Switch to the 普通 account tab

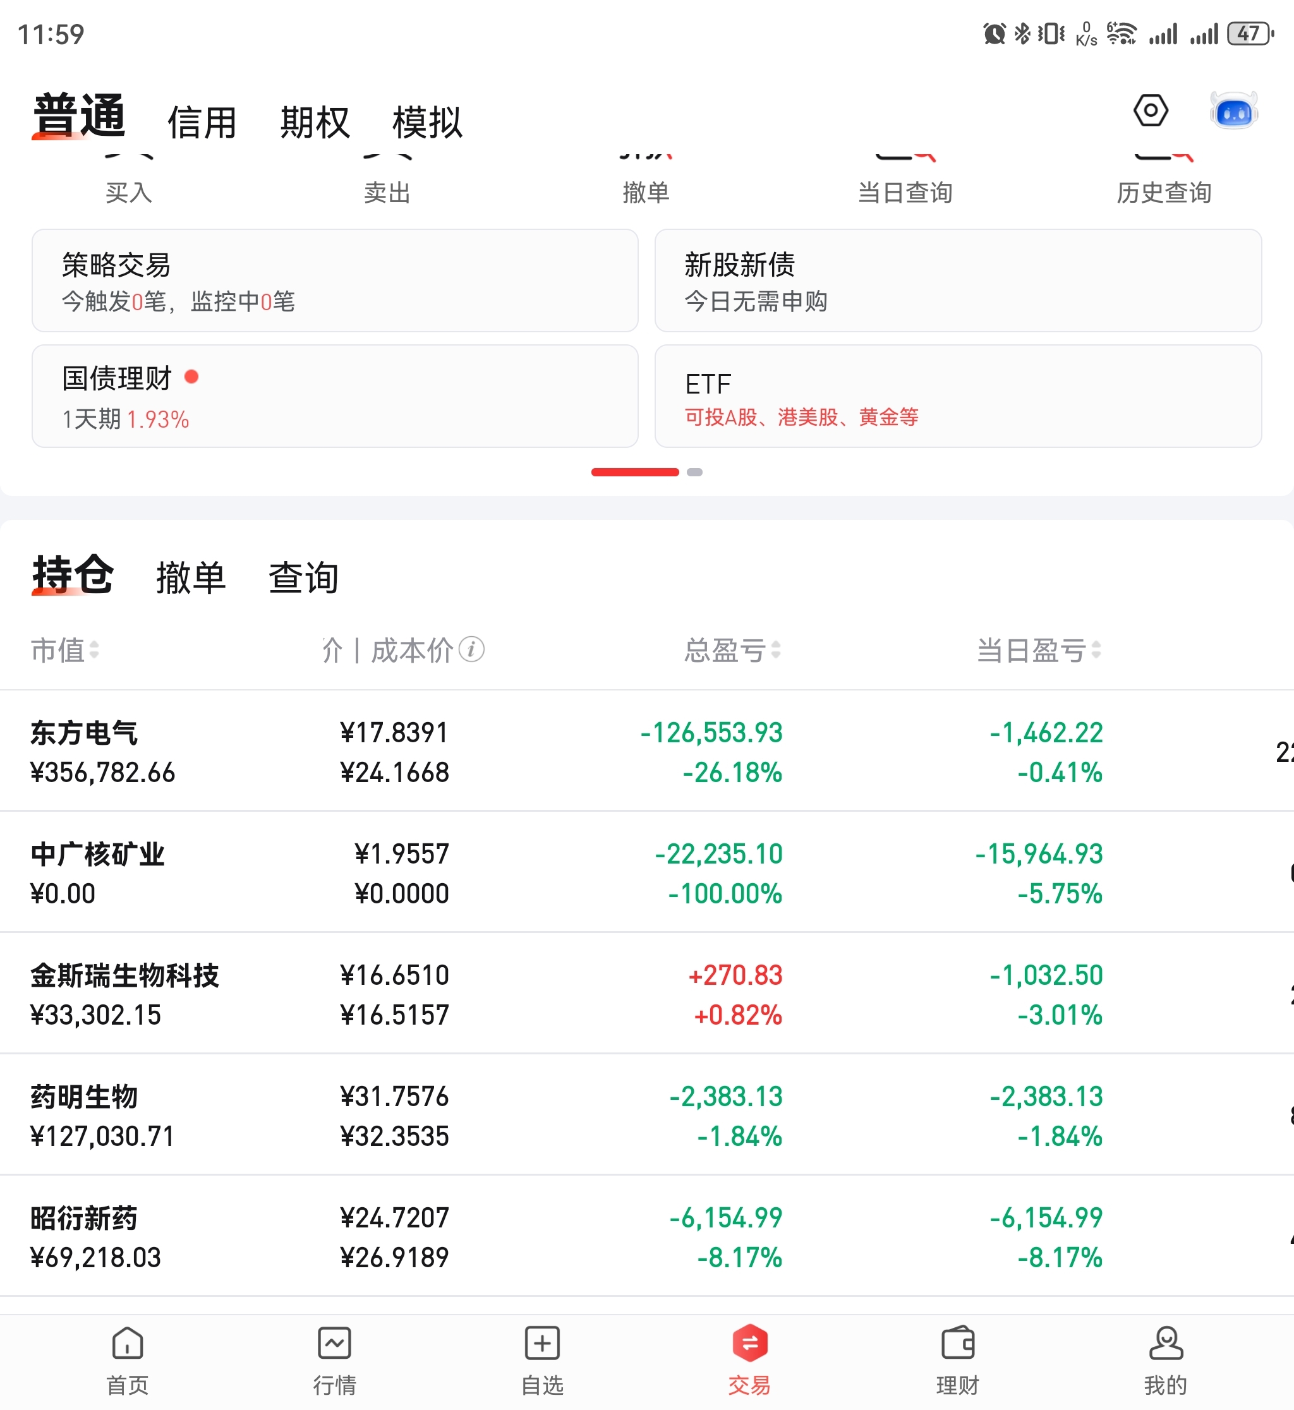coord(79,116)
